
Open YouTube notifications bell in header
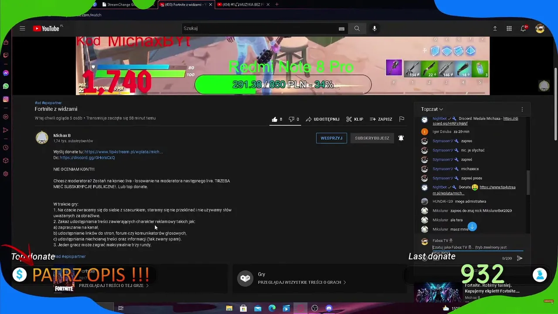pyautogui.click(x=523, y=28)
